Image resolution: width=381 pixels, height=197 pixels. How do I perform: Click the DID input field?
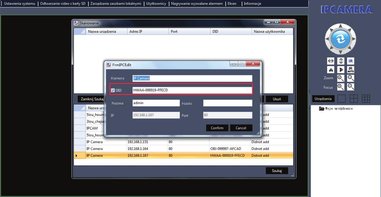[192, 90]
